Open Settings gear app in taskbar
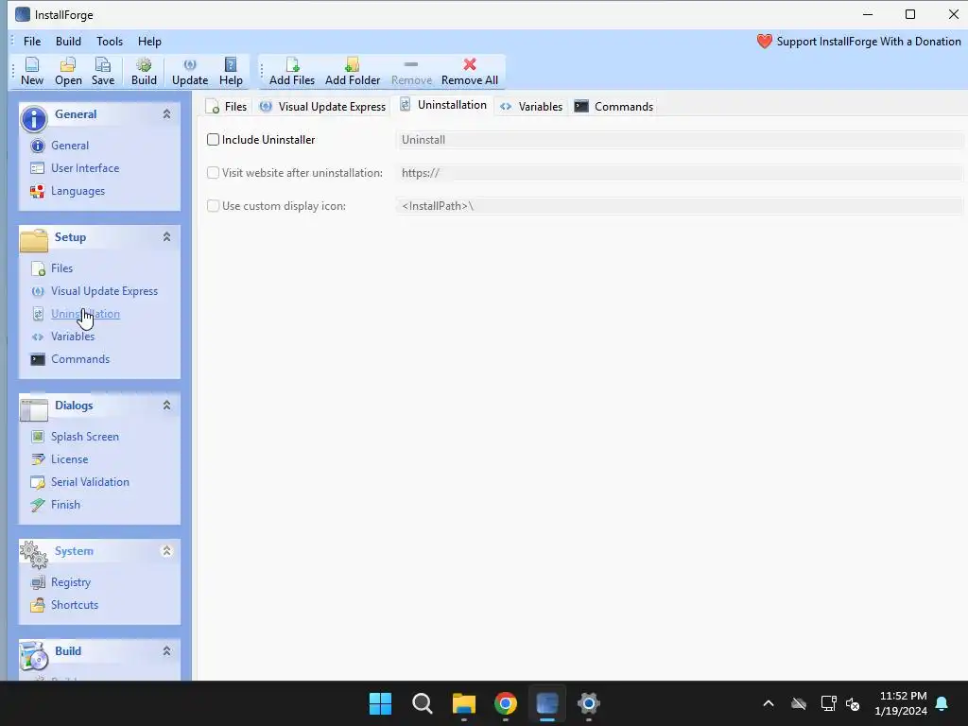This screenshot has width=968, height=726. pyautogui.click(x=589, y=703)
